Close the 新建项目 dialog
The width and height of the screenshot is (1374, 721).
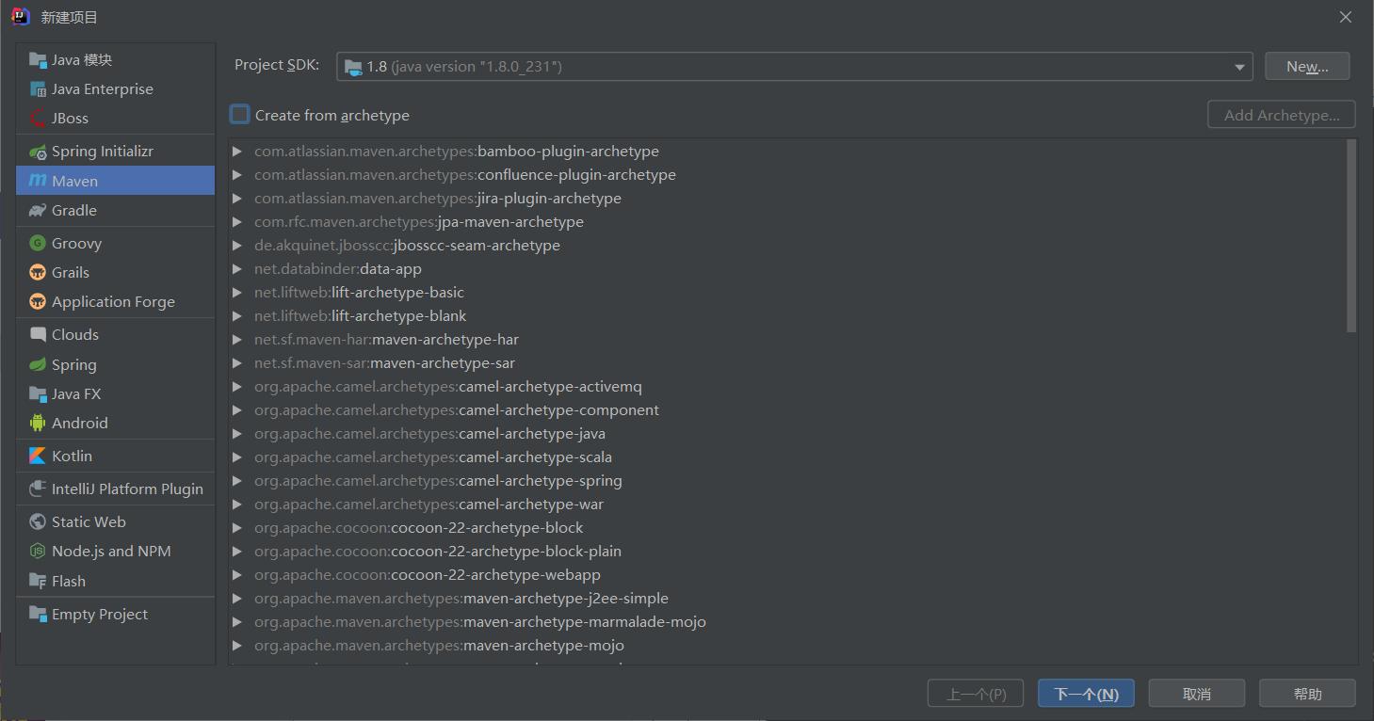(x=1346, y=17)
